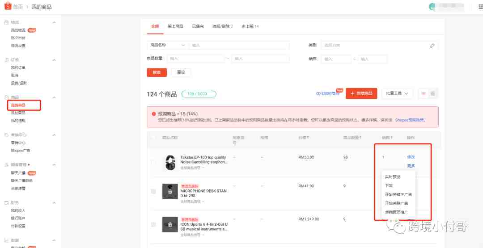Sort by 商品数量 column arrows
This screenshot has width=483, height=248.
pos(360,138)
